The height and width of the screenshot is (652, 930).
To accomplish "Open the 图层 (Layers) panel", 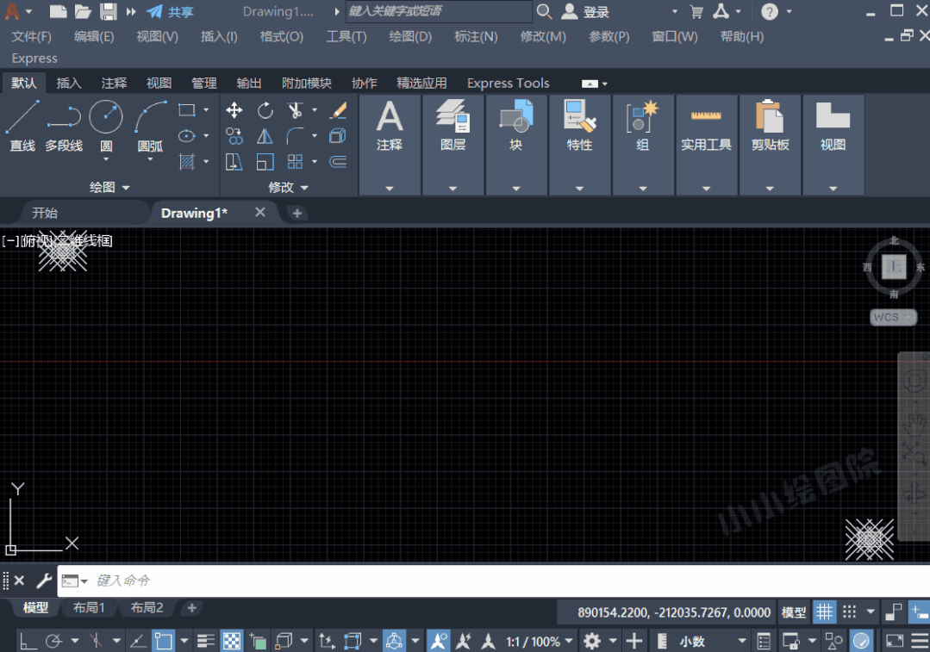I will click(x=453, y=126).
